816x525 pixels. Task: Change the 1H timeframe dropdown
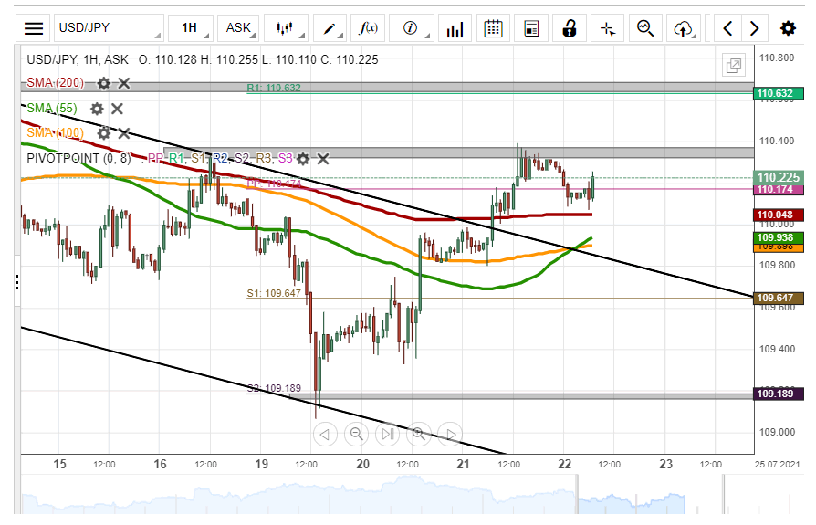point(193,28)
